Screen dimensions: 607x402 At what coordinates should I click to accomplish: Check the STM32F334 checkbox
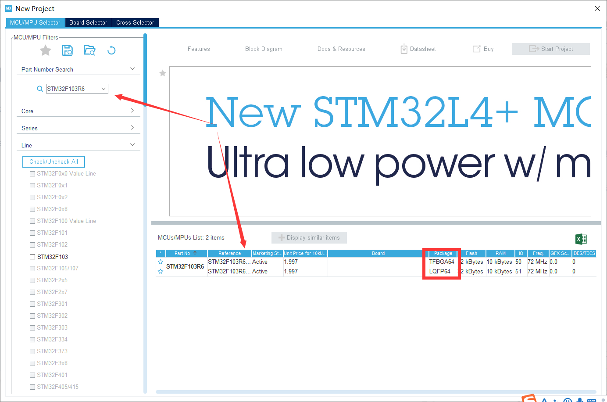coord(32,340)
